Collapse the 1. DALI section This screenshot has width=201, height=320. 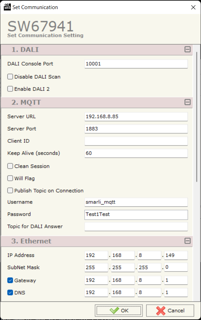coord(187,50)
